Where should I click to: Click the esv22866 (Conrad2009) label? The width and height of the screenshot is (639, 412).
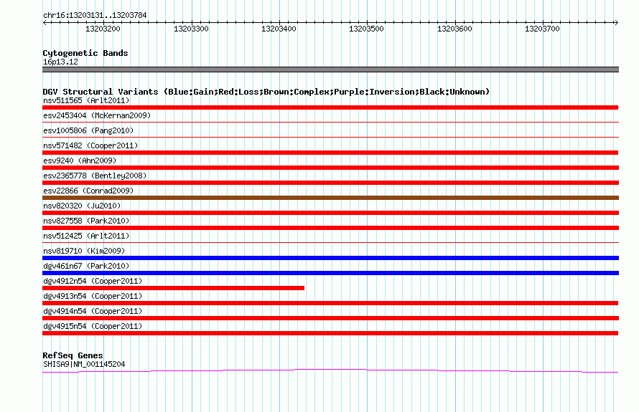(x=88, y=191)
